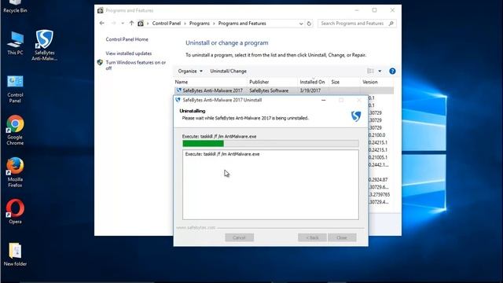Select the This PC desktop icon

click(x=15, y=43)
